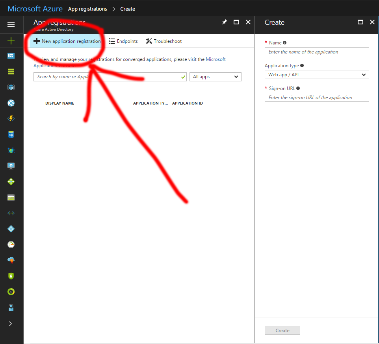The width and height of the screenshot is (379, 344).
Task: Open the Dashboard sidebar icon
Action: pyautogui.click(x=11, y=56)
